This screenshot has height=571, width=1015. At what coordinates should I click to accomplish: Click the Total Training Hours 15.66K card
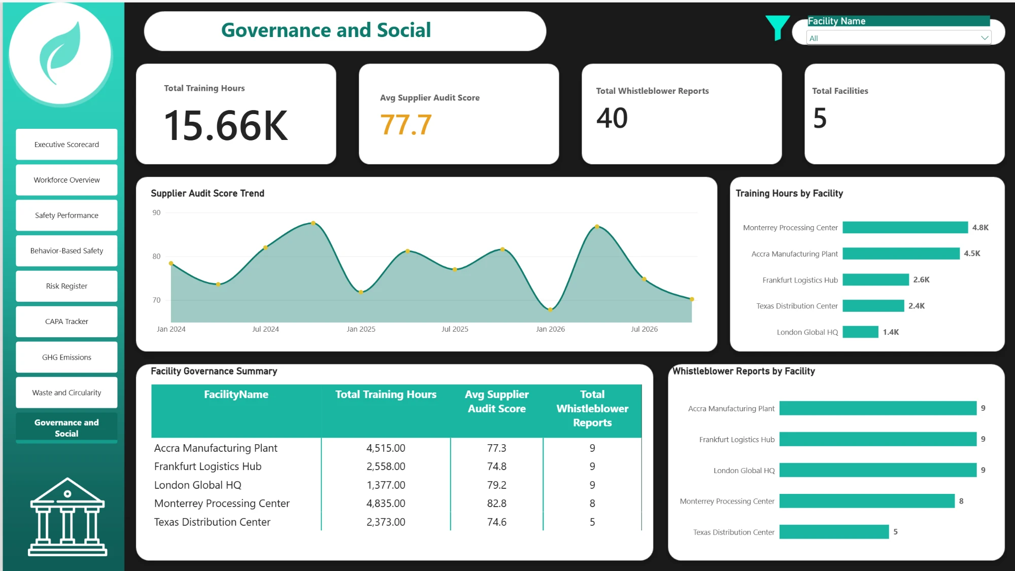[x=236, y=114]
